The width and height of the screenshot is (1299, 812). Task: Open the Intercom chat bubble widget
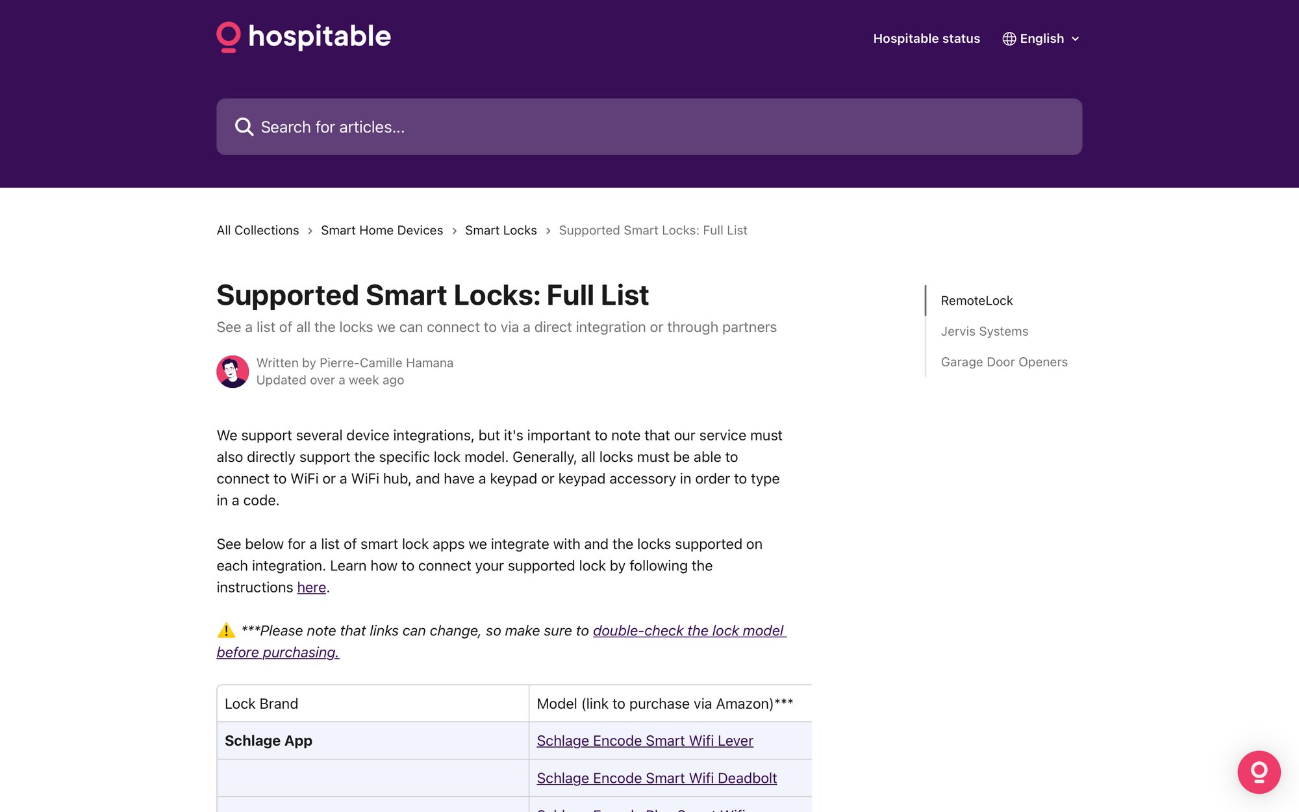coord(1258,772)
